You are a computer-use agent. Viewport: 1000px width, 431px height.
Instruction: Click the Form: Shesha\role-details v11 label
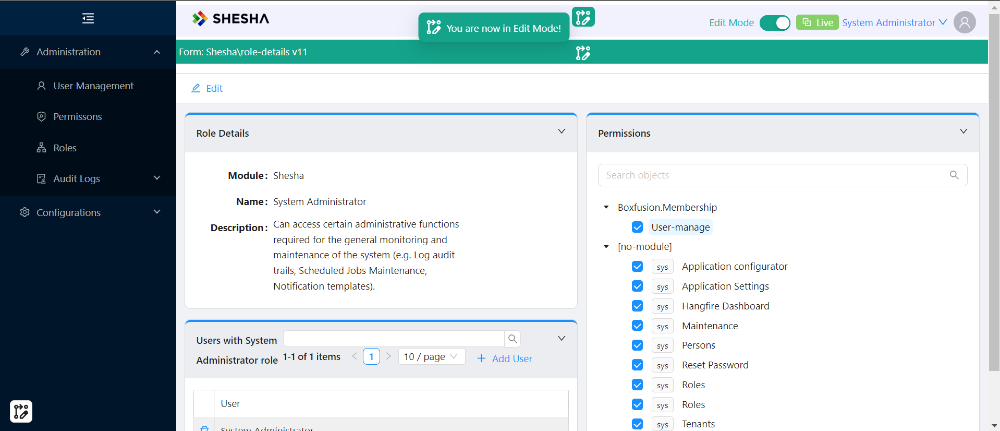[243, 52]
